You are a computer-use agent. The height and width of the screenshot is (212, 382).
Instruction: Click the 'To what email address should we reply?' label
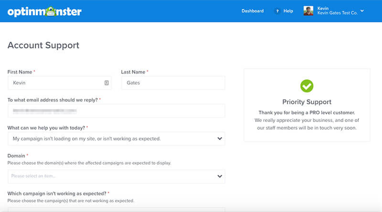click(53, 100)
